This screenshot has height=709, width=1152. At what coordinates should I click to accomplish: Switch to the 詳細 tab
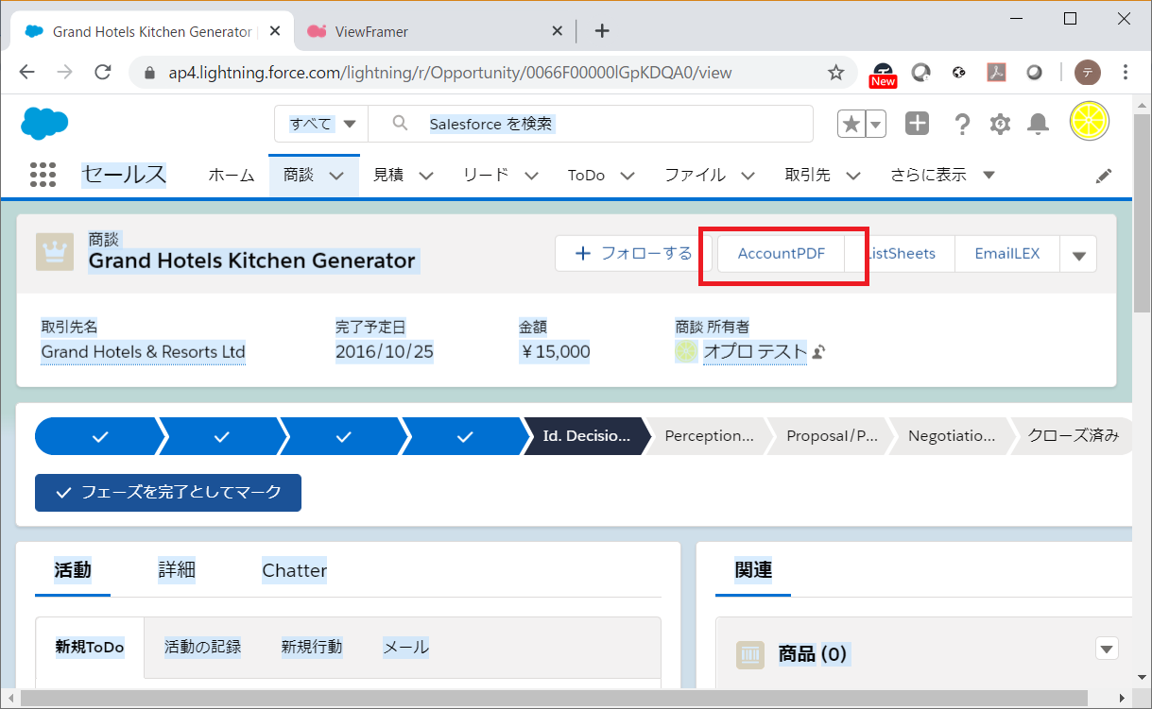click(x=177, y=570)
